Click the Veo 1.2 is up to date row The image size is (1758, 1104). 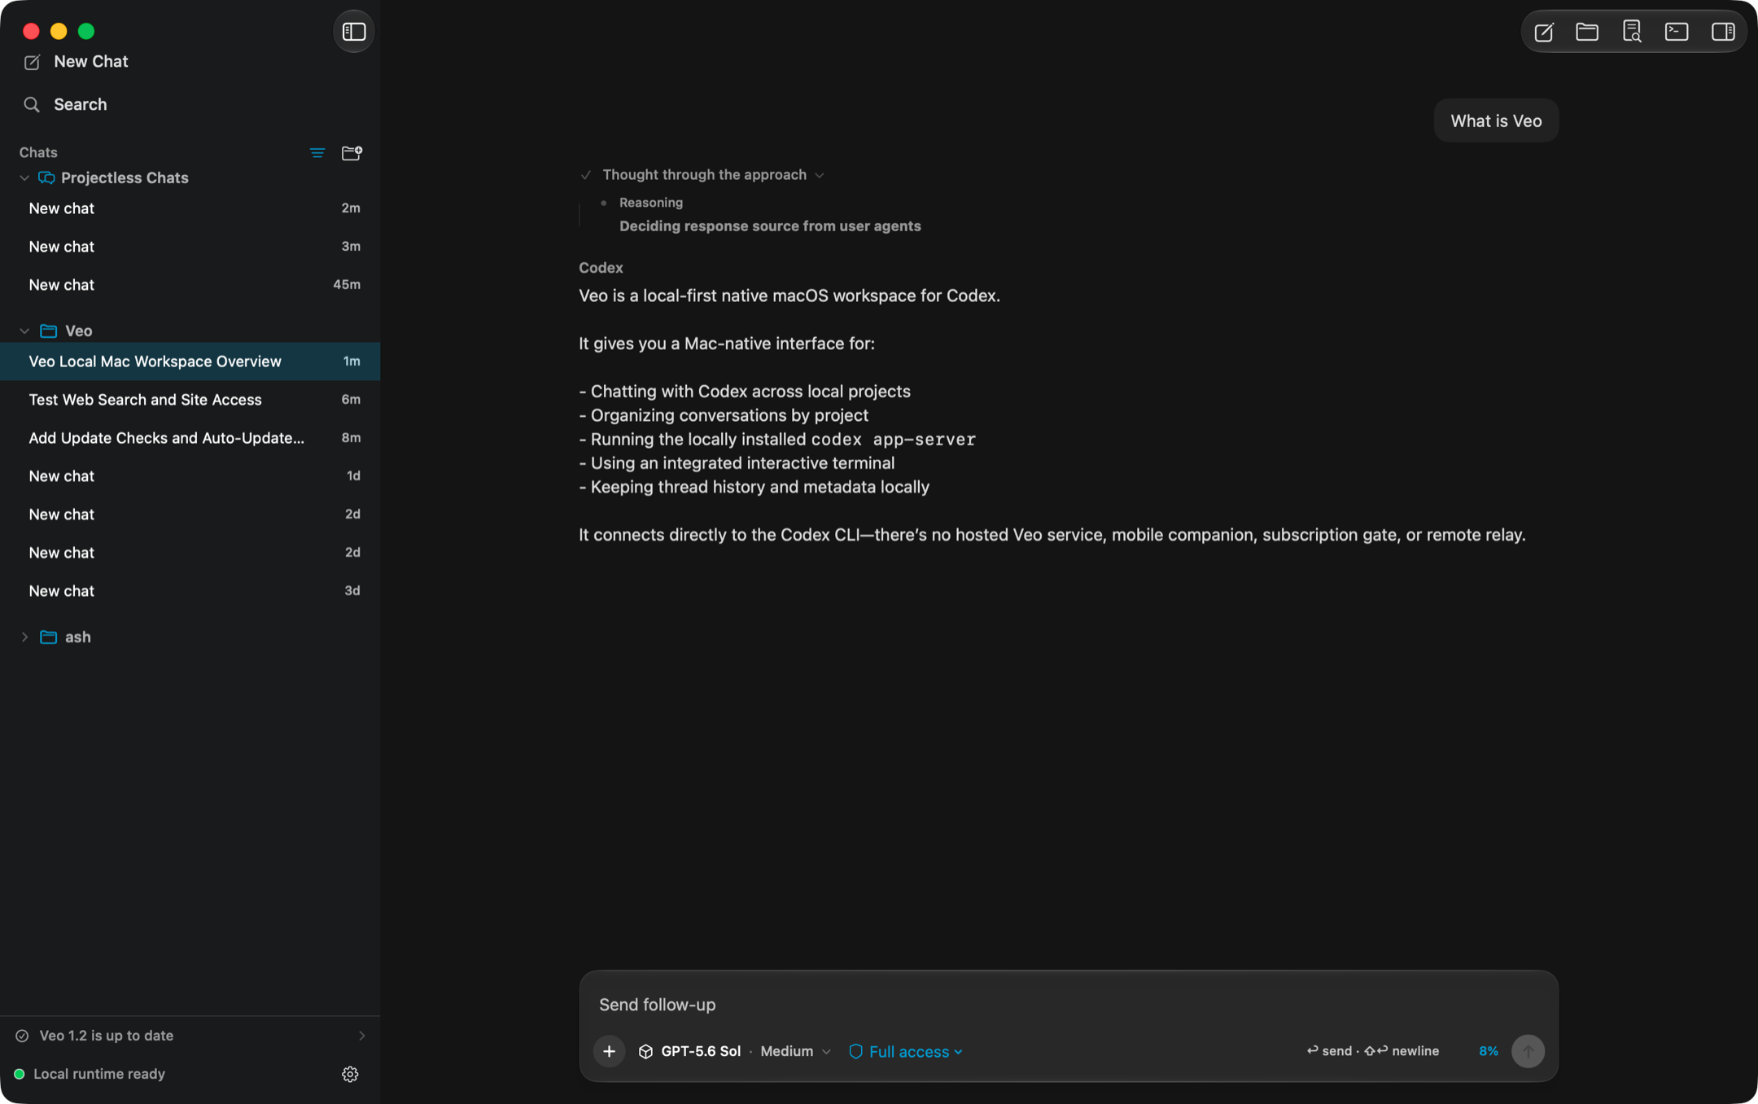point(190,1036)
